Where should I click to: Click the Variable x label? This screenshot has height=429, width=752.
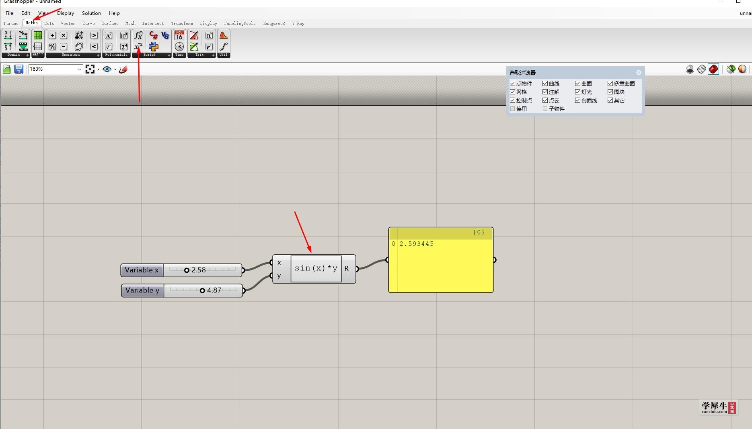[x=142, y=270]
